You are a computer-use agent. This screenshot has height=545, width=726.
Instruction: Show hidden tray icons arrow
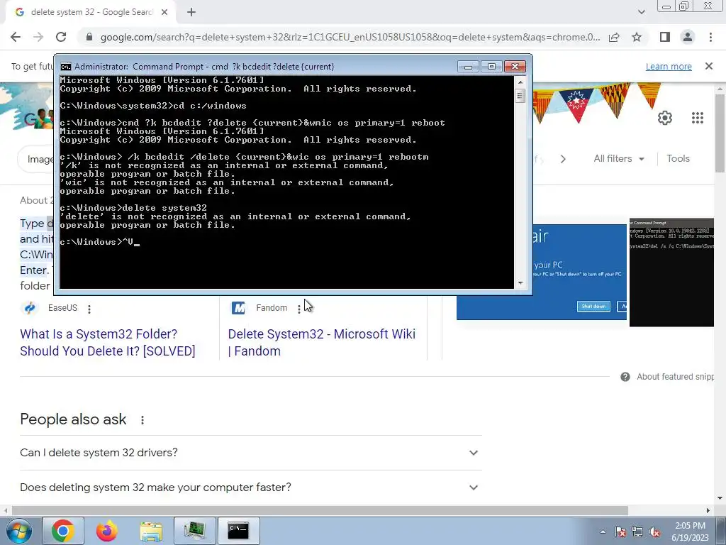pyautogui.click(x=603, y=532)
